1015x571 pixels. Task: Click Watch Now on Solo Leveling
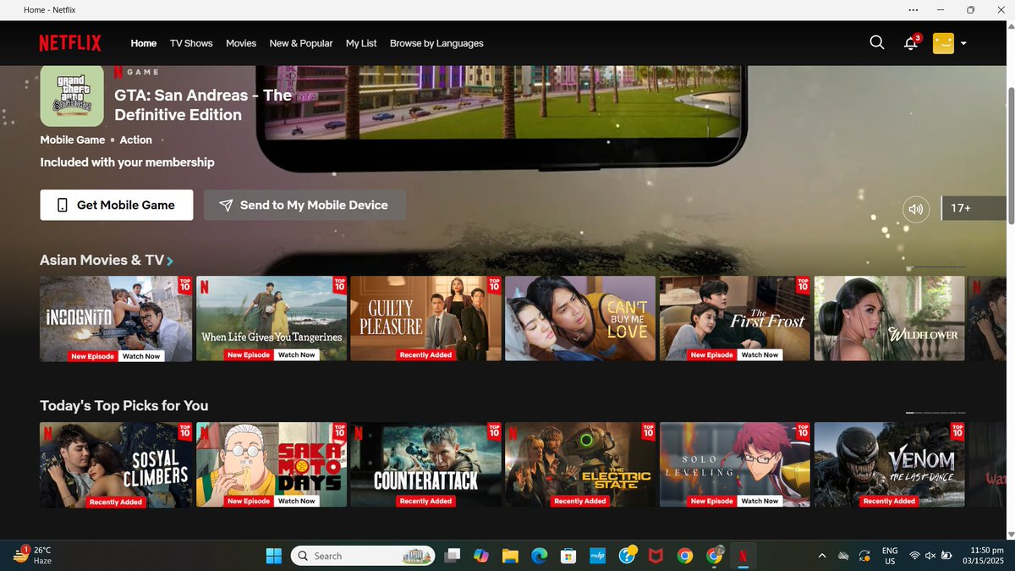click(760, 502)
